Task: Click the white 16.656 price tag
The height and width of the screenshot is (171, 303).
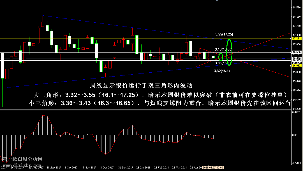Action: coord(297,52)
